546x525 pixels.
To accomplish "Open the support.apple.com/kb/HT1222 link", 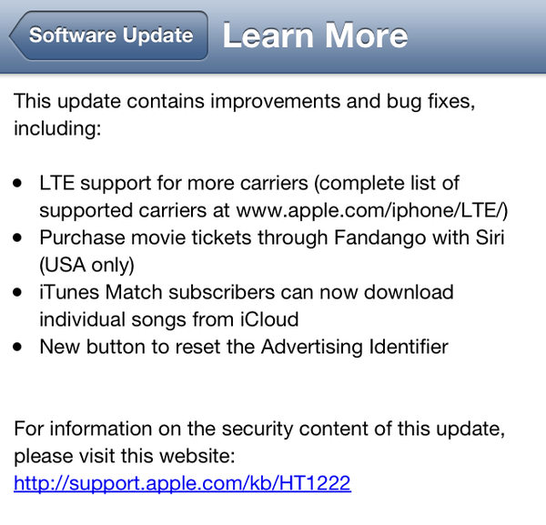I will (182, 483).
